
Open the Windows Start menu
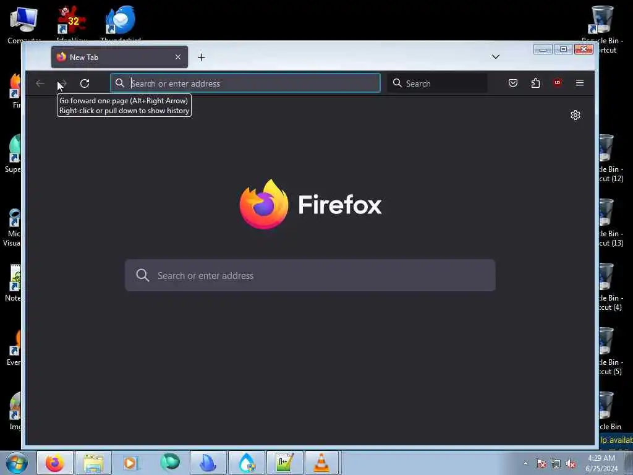click(x=17, y=463)
